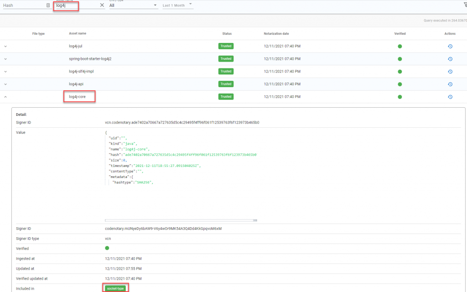Click the "hash" line in the Value JSON
Viewport: 467px width, 292px height.
click(182, 155)
